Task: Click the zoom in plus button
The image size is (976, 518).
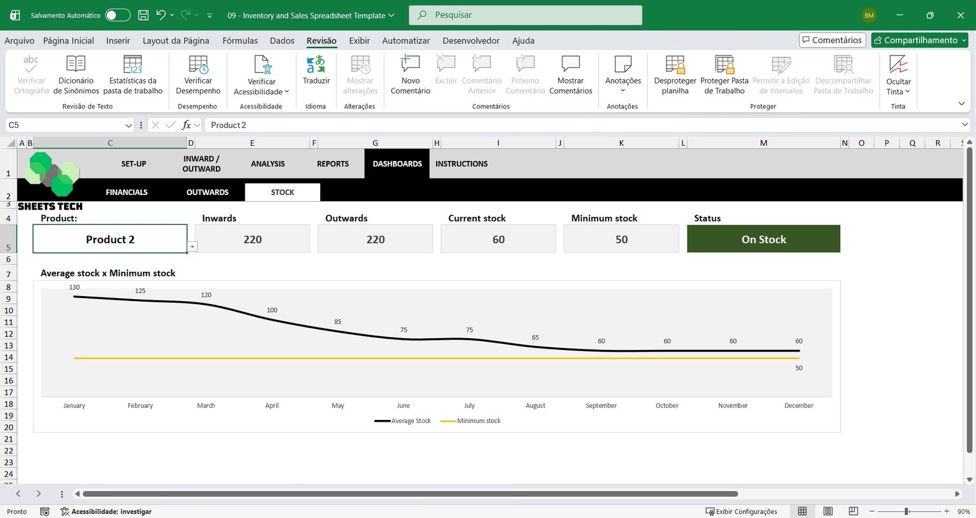Action: coord(947,511)
